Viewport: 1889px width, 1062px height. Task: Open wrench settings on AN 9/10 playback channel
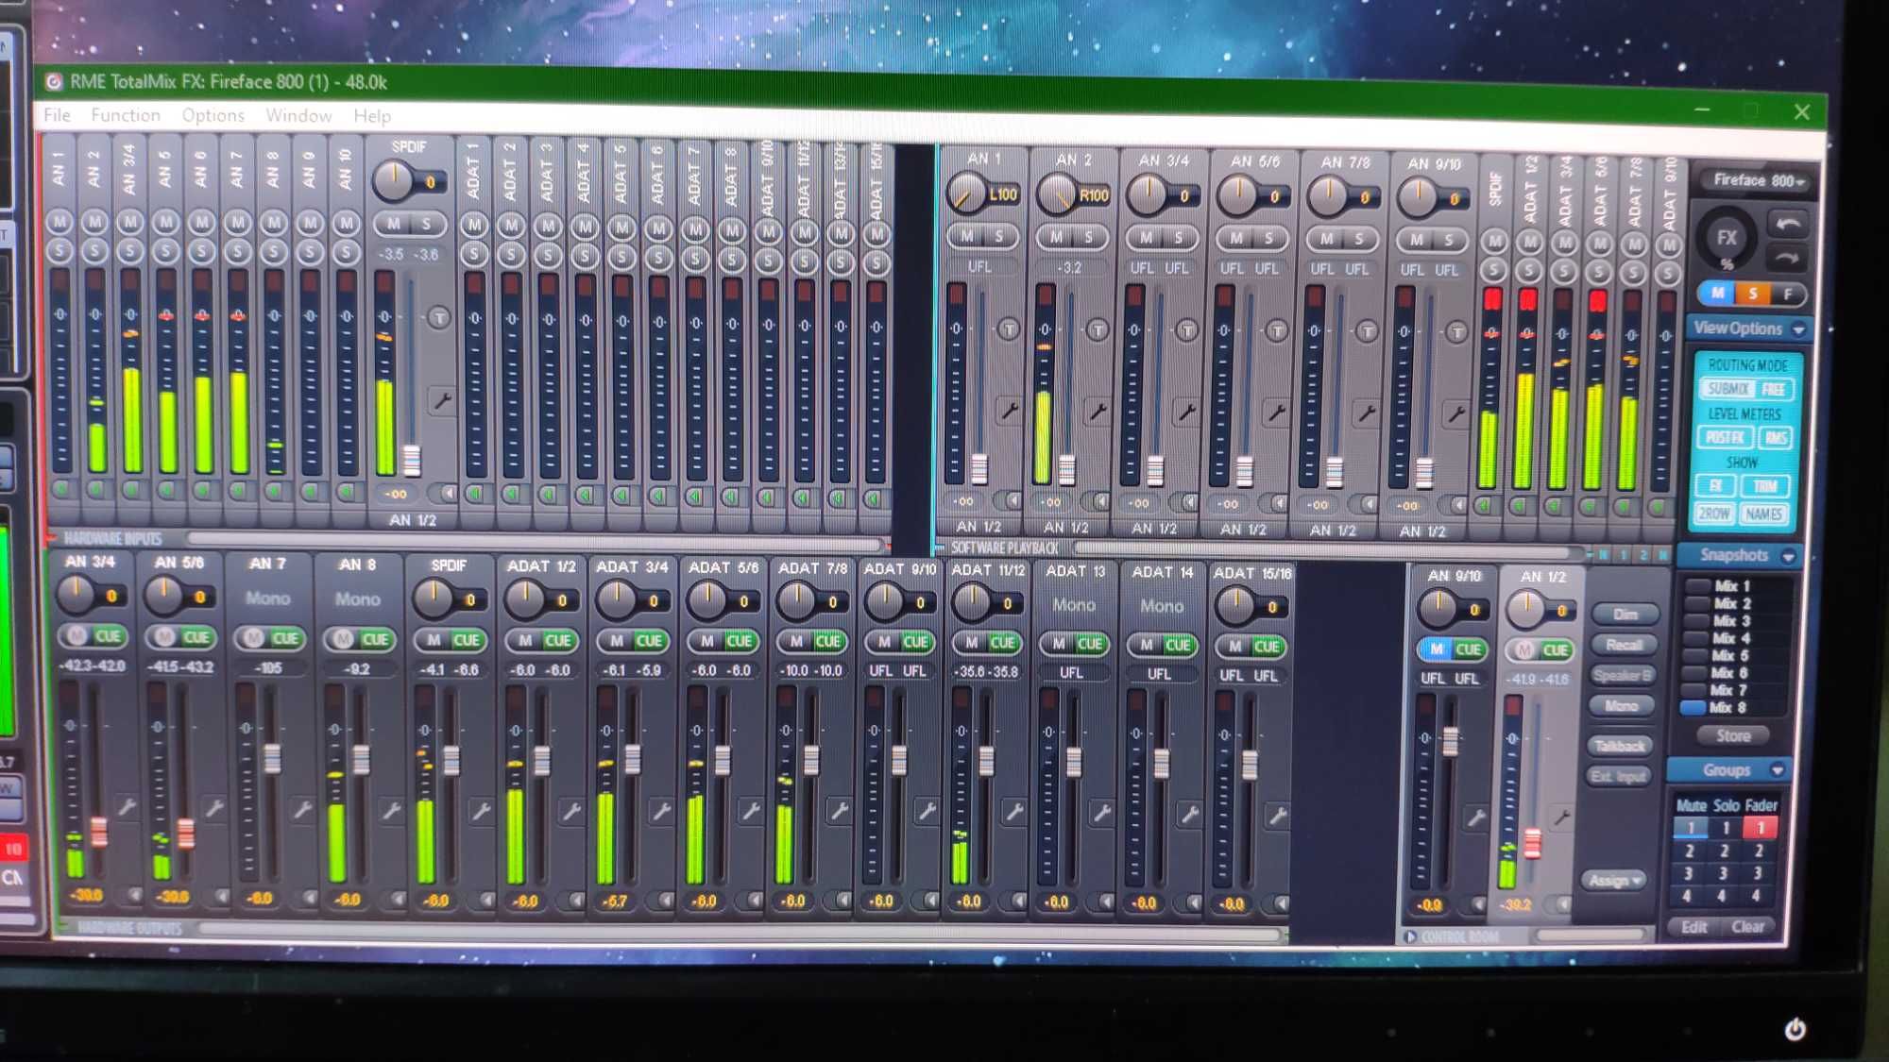(1455, 414)
